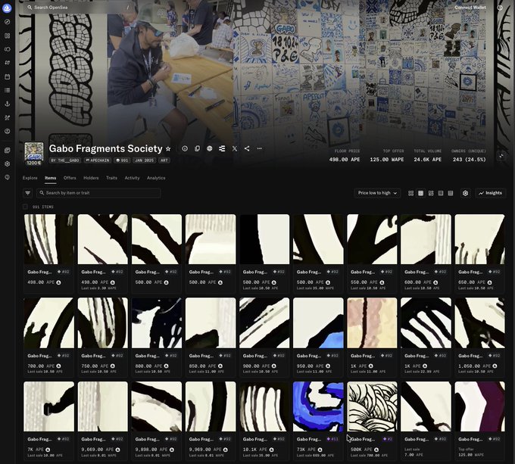Open the Profile face icon in sidebar
515x464 pixels.
(x=8, y=131)
